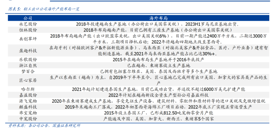Viewport: 273px width, 131px height.
Task: Click the 永艺股份 company cell
Action: point(28,24)
